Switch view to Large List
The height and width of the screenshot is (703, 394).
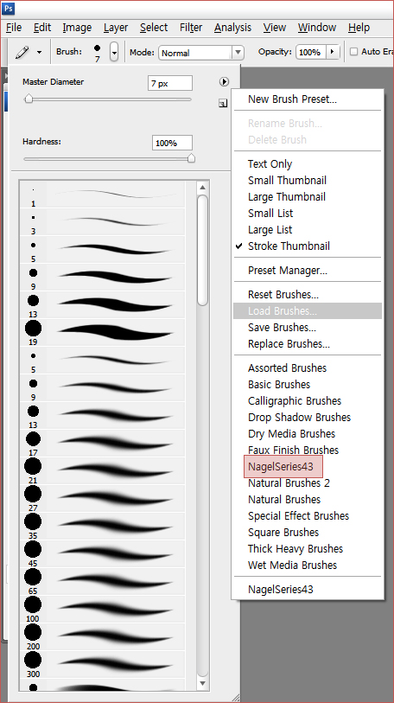pos(270,229)
